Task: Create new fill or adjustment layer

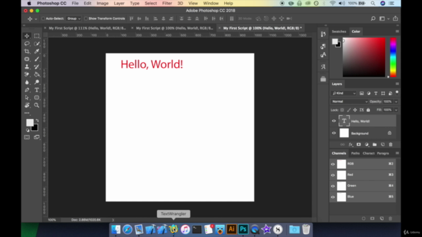Action: (367, 145)
